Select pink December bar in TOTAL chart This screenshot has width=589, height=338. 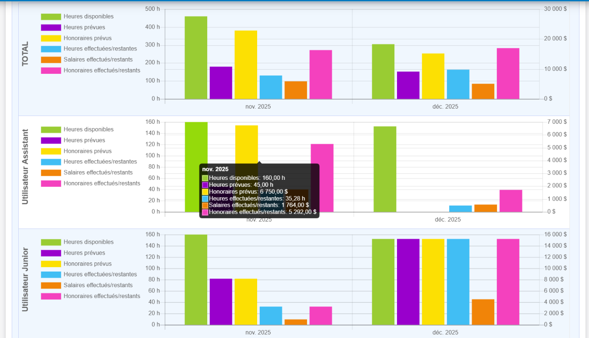coord(508,73)
